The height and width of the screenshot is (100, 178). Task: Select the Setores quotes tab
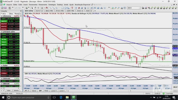[16, 91]
